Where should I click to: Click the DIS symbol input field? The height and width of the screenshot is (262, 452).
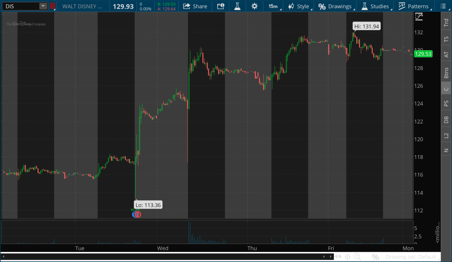[x=21, y=6]
